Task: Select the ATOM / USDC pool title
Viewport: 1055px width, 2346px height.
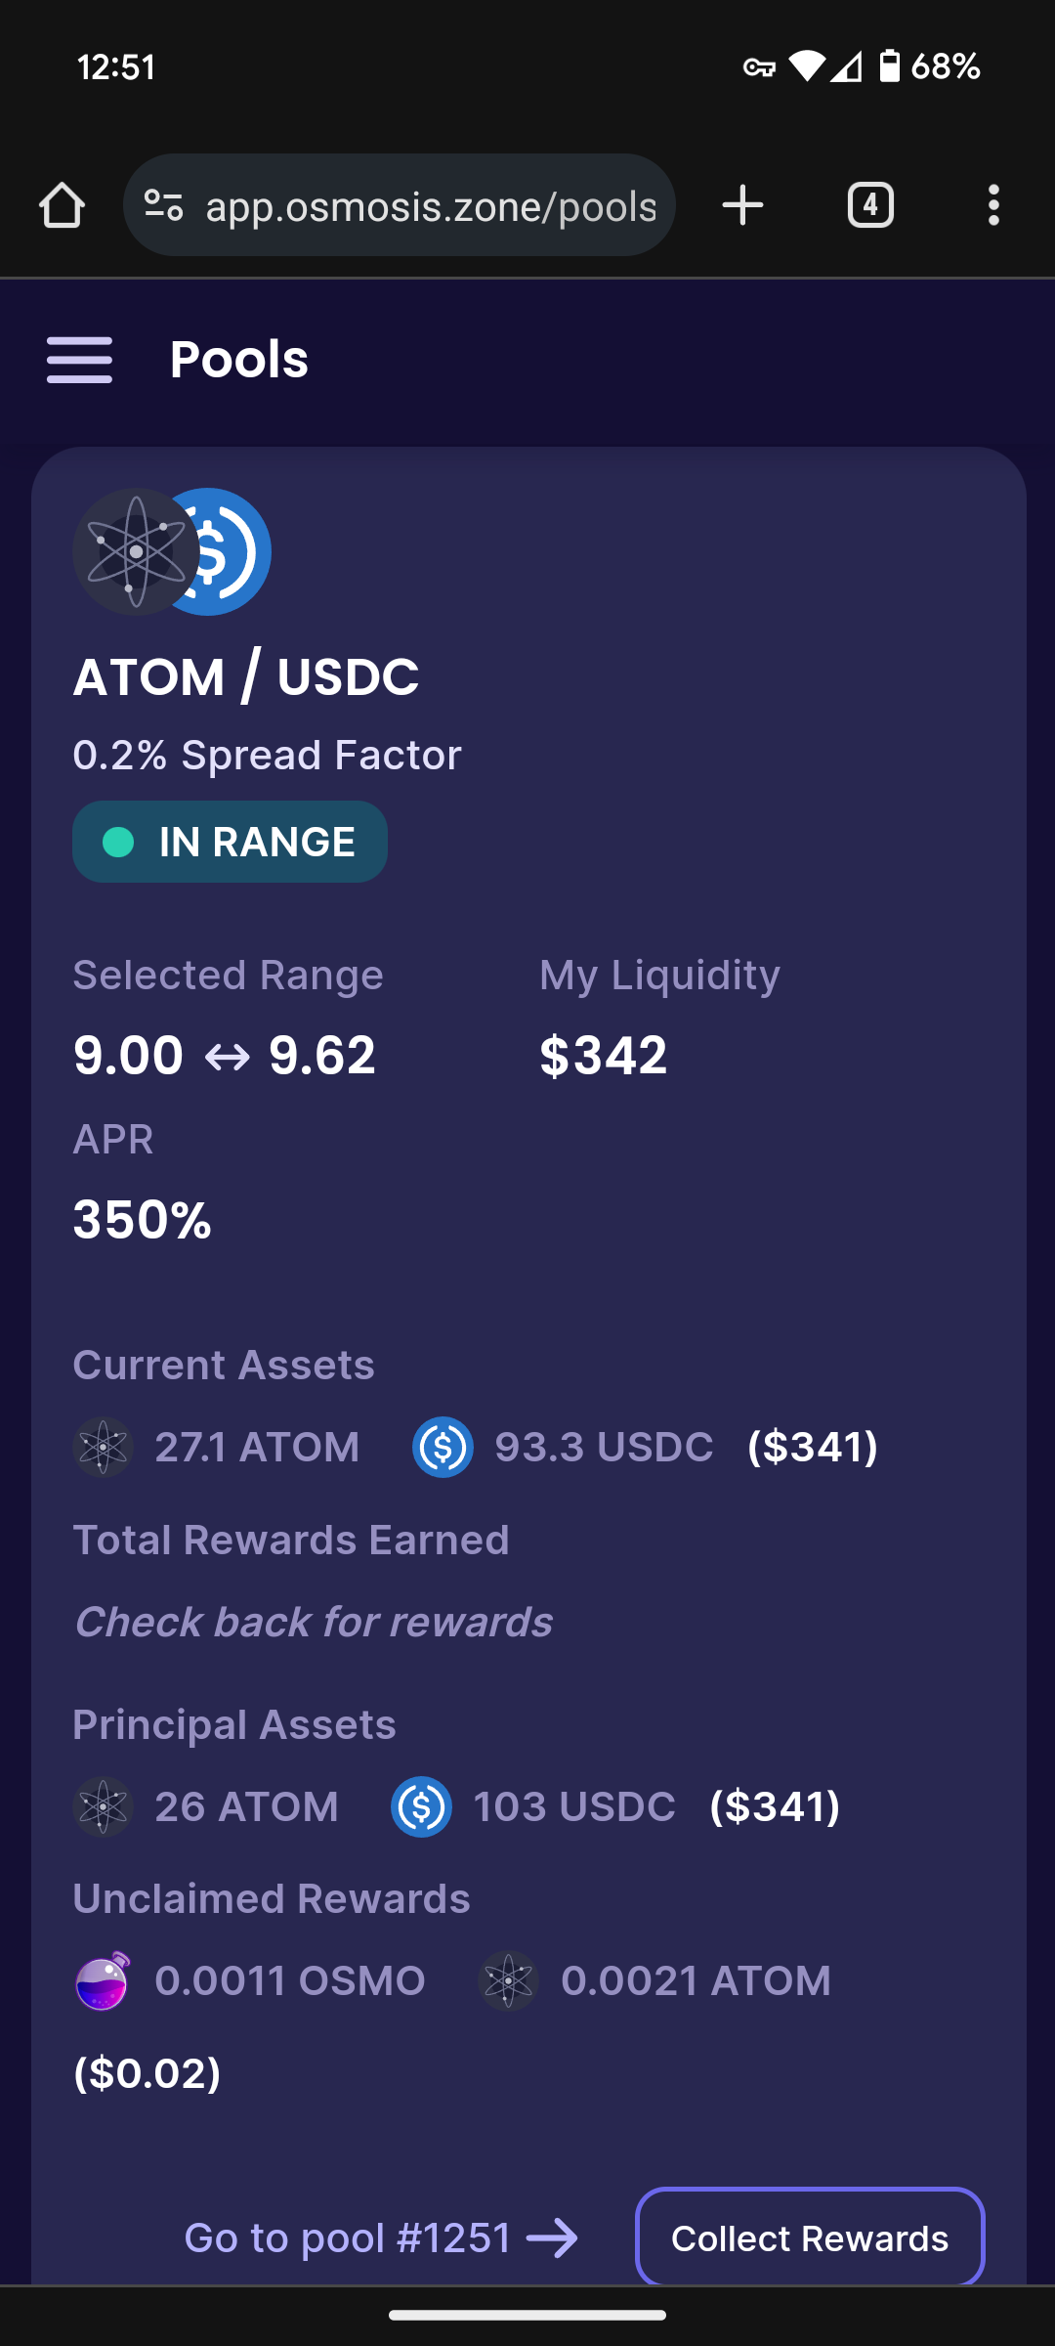Action: [246, 676]
